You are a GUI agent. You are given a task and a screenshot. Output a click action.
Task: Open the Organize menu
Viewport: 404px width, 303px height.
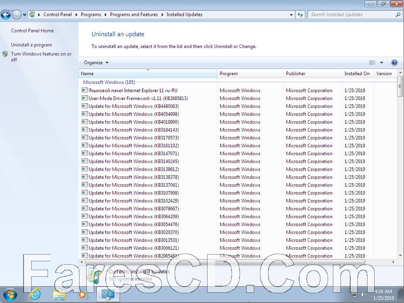(x=96, y=63)
